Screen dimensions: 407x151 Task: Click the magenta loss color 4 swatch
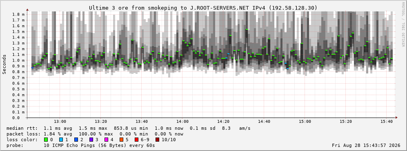point(106,140)
